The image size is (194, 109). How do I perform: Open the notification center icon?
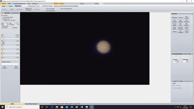click(191, 107)
